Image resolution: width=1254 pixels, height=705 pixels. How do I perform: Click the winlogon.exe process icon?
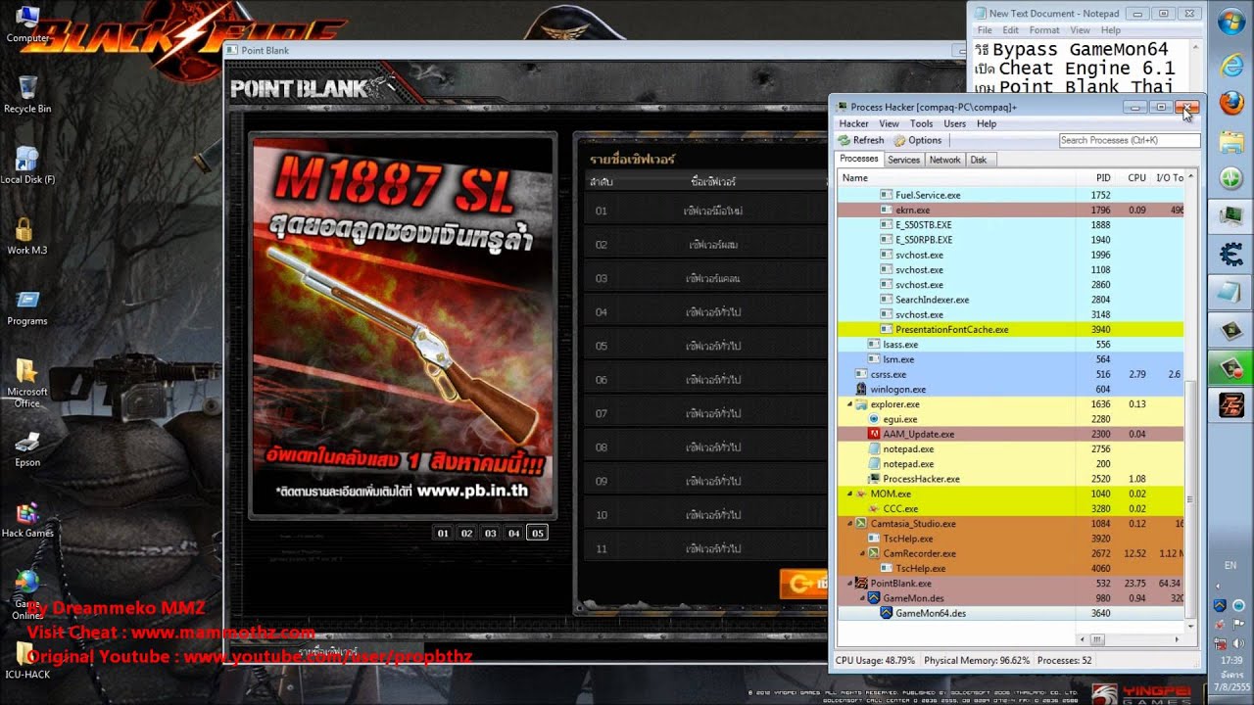point(861,389)
